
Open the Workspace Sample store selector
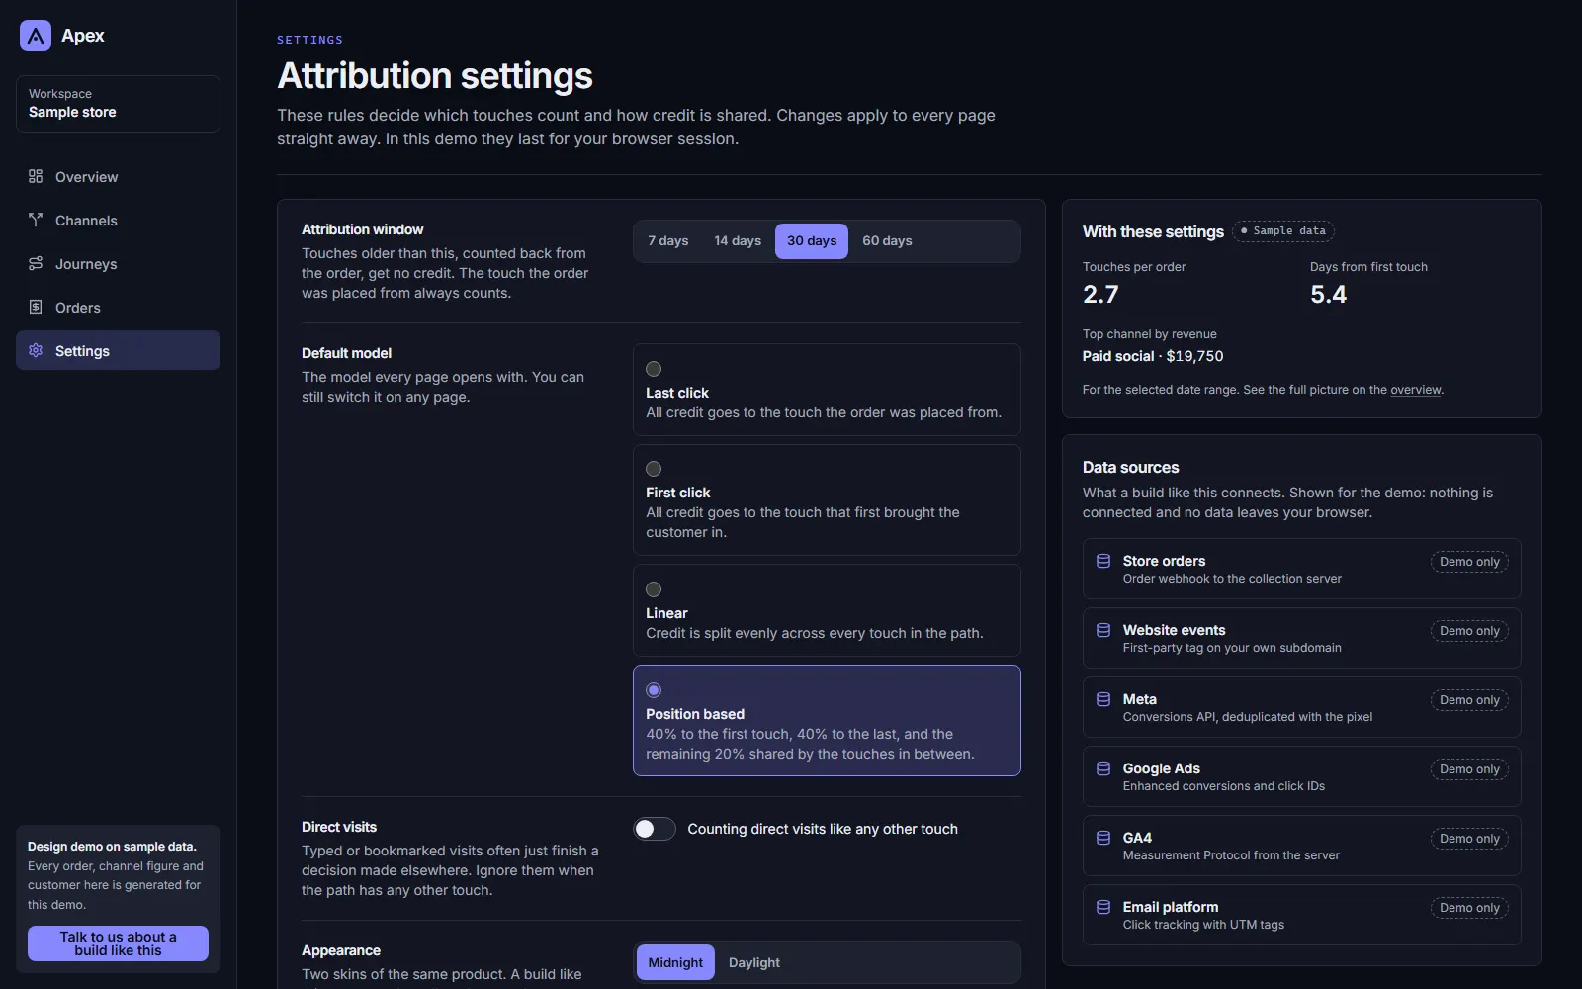coord(118,104)
